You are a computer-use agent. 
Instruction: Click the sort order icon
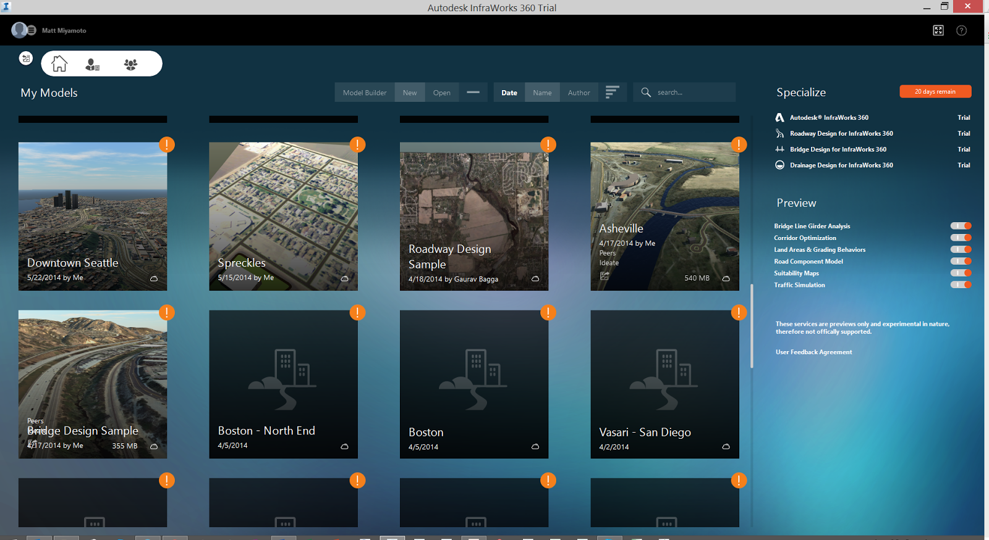point(612,92)
